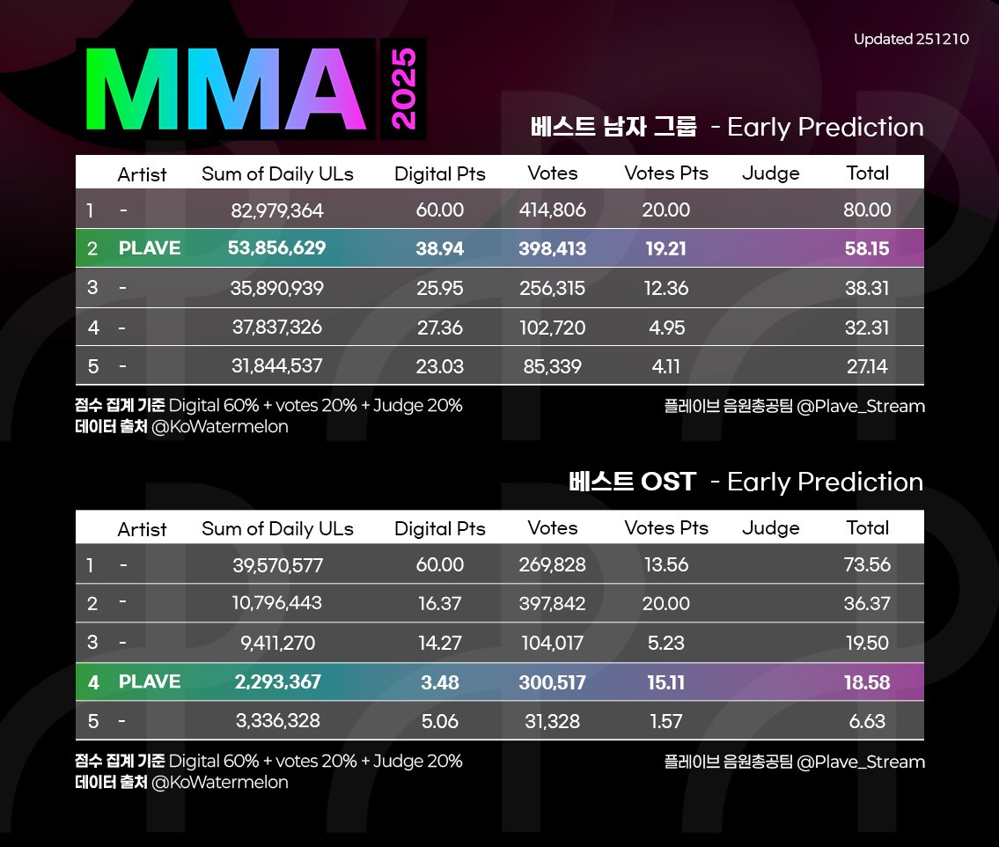Click the 104,017 votes cell
Screen dimensions: 999x847
pyautogui.click(x=553, y=643)
